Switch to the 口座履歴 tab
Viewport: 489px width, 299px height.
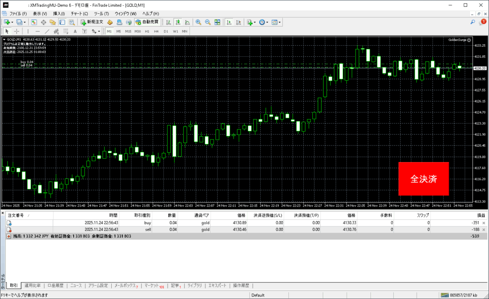point(55,286)
